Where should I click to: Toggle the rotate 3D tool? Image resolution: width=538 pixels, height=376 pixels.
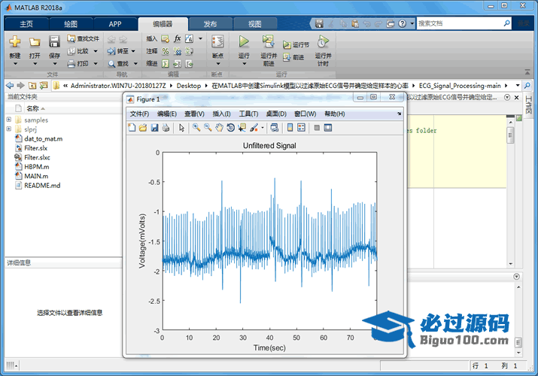tap(230, 128)
